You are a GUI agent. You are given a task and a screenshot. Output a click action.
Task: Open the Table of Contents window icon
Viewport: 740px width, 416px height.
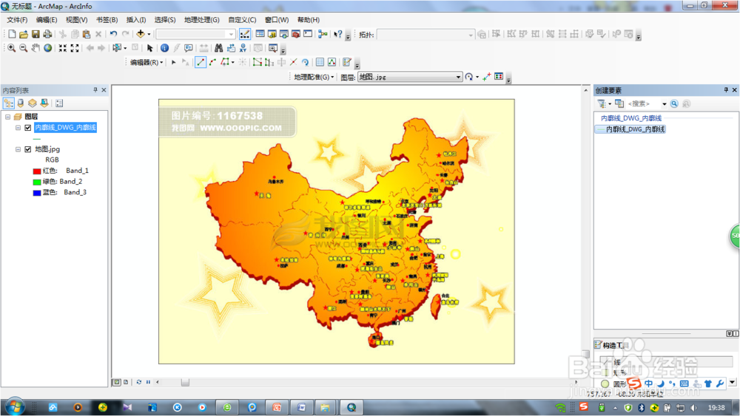pos(260,34)
